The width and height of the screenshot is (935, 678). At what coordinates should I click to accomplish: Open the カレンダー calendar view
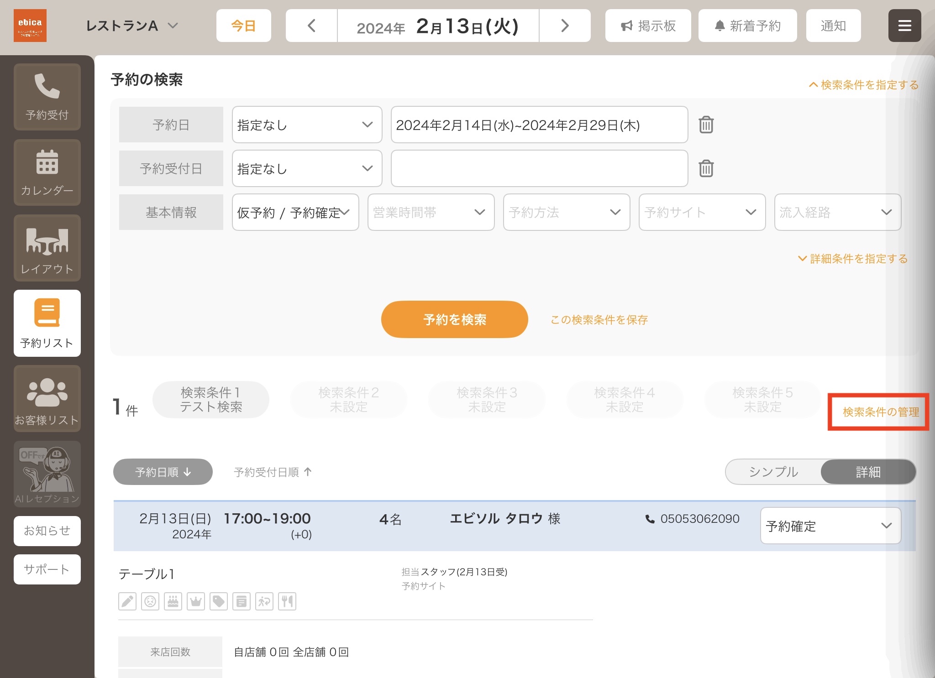[x=47, y=172]
